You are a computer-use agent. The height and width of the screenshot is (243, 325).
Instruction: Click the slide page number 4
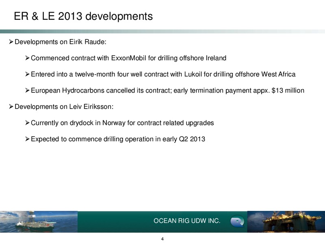click(x=162, y=239)
